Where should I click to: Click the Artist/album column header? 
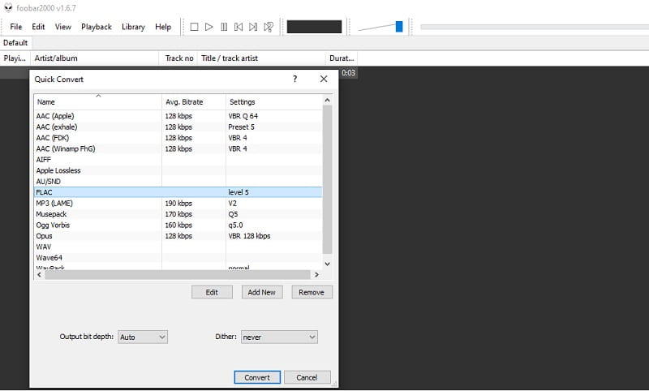click(x=94, y=58)
